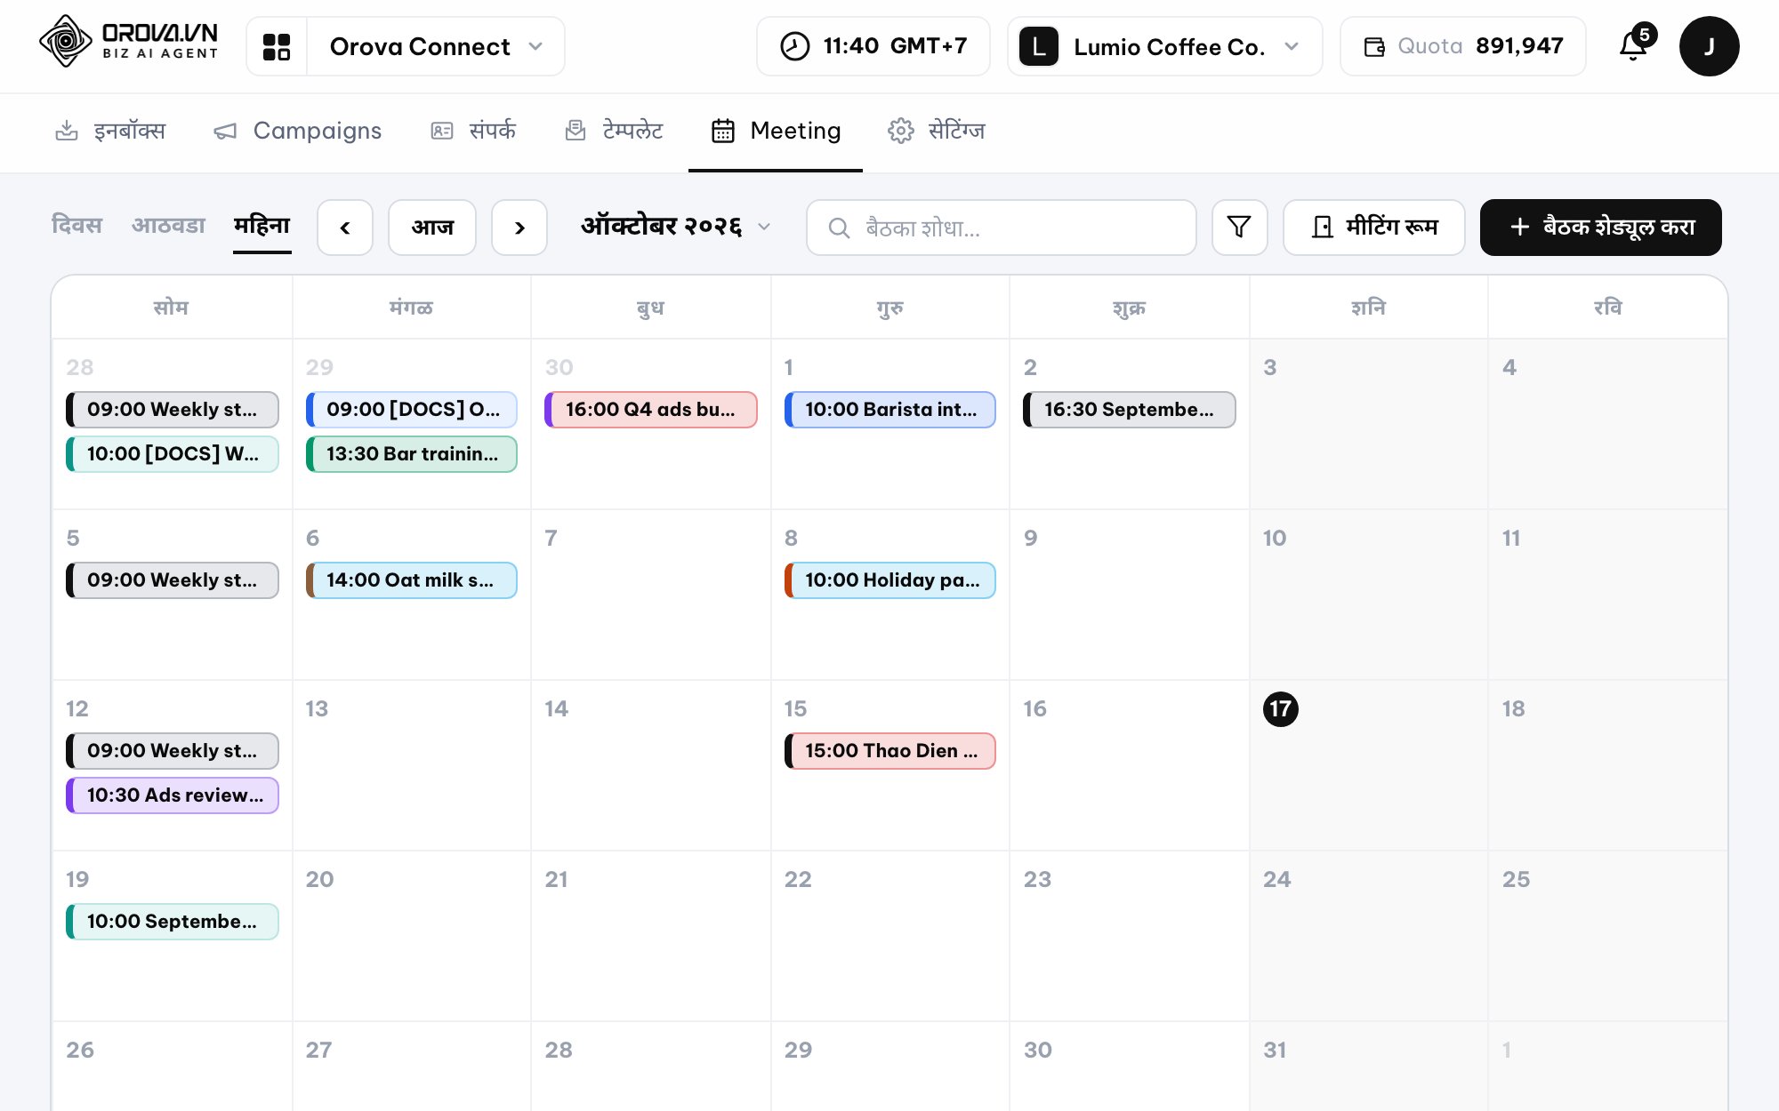Open the 10:30 Ads review event
1779x1111 pixels.
pyautogui.click(x=173, y=795)
